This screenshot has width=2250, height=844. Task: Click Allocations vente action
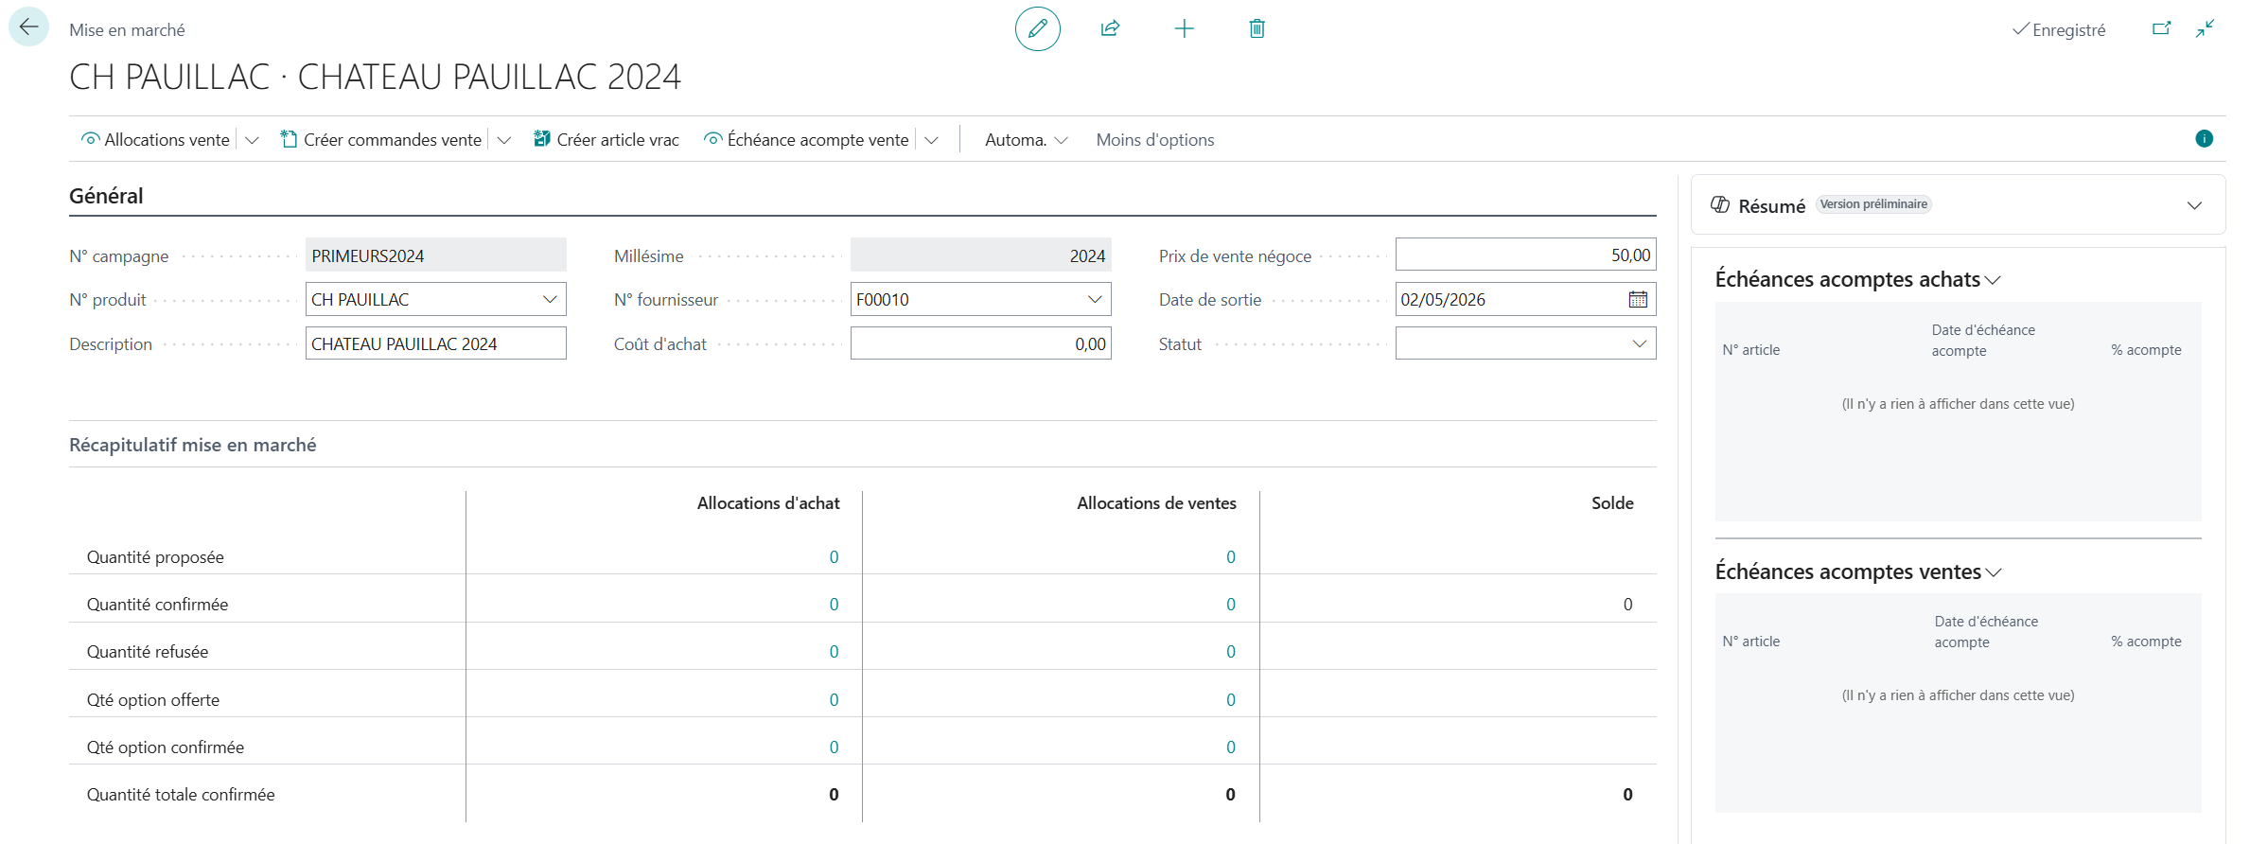pos(156,140)
